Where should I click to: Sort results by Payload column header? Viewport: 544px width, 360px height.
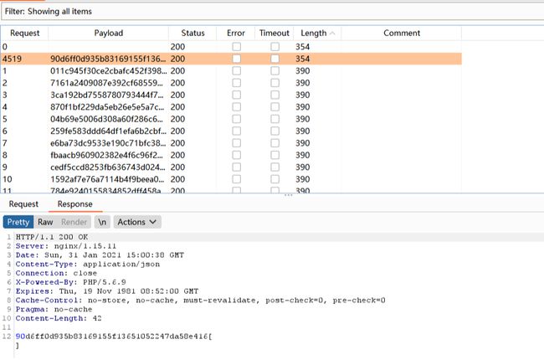108,33
